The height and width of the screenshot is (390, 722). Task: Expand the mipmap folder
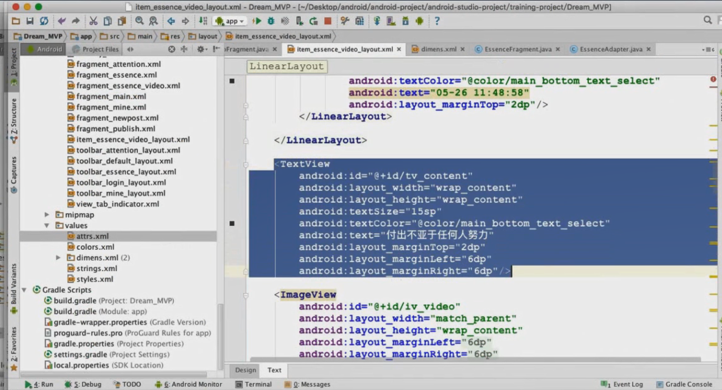[47, 215]
